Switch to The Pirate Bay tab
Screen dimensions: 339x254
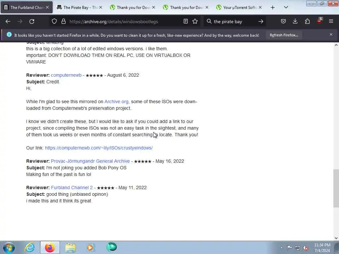click(79, 8)
